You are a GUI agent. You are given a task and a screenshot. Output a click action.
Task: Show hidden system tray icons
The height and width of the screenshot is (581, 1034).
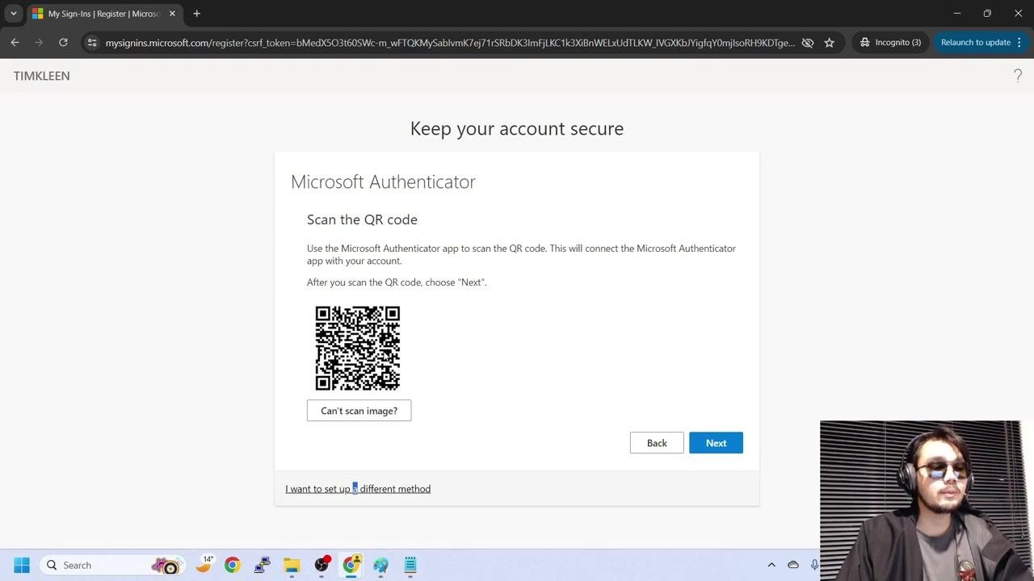(x=771, y=565)
